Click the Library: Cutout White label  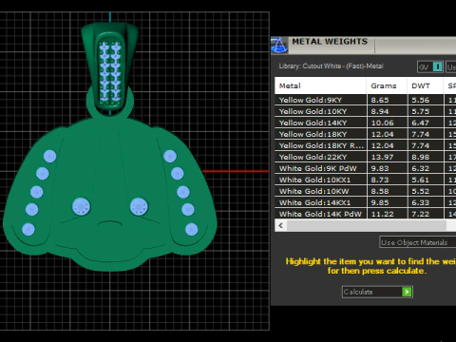pyautogui.click(x=331, y=66)
